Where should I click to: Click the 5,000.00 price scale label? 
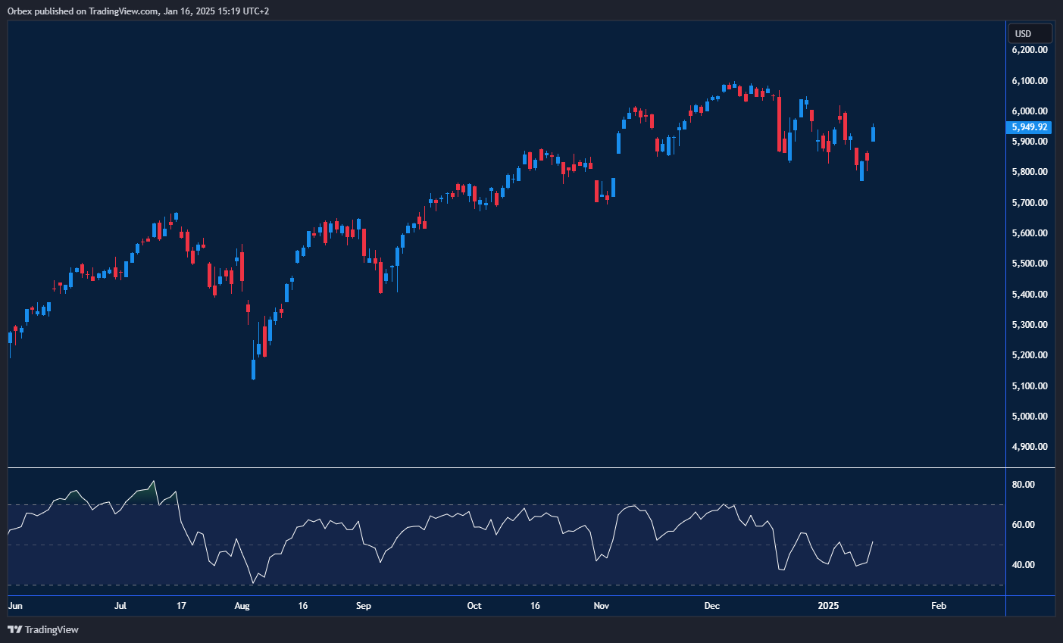[x=1030, y=417]
